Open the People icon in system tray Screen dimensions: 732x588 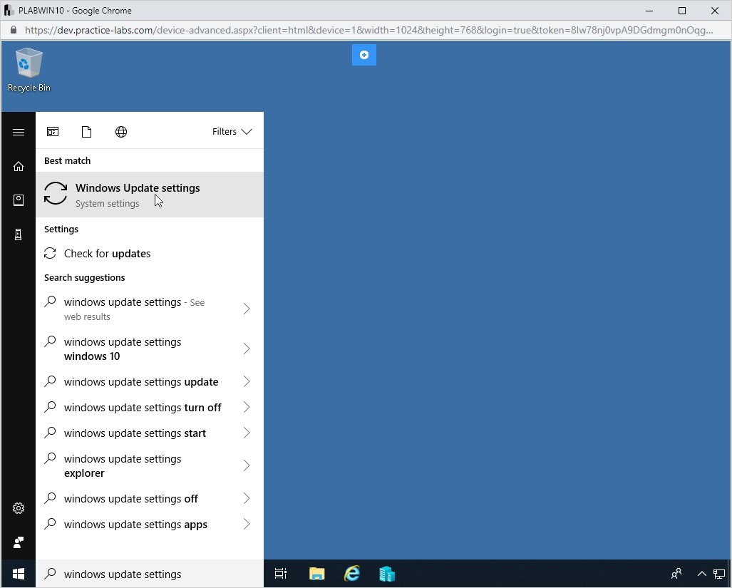pyautogui.click(x=676, y=574)
